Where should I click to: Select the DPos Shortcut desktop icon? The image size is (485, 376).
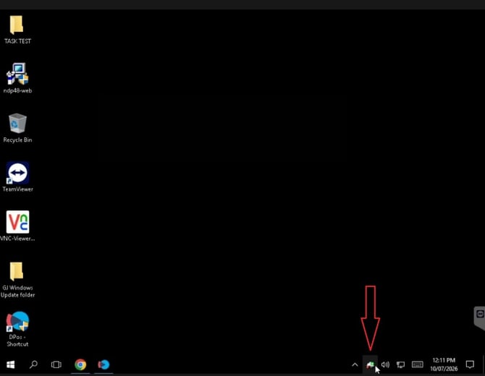(x=17, y=329)
